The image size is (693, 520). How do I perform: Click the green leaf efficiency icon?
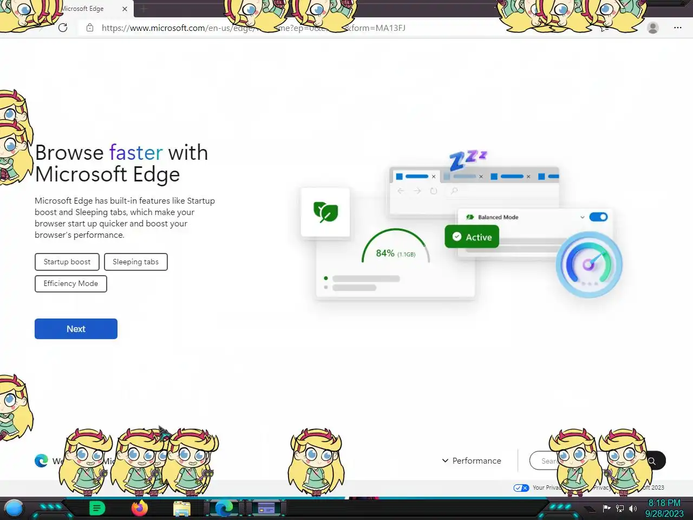tap(325, 212)
